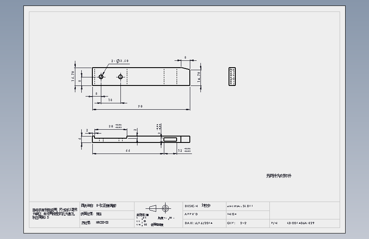Select the 6 thickness dimension in side view

(79, 139)
